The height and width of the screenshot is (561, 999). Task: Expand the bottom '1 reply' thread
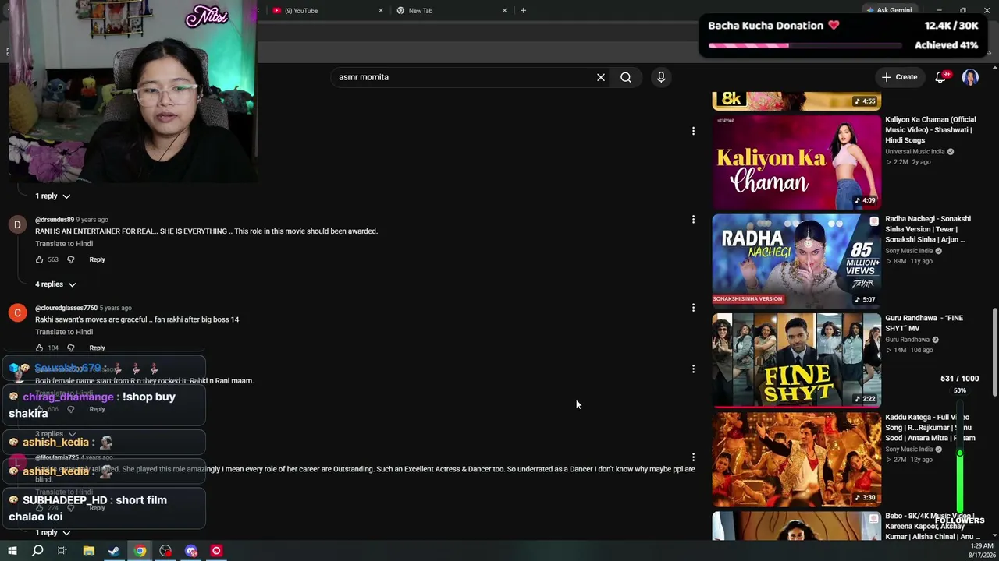(x=53, y=533)
